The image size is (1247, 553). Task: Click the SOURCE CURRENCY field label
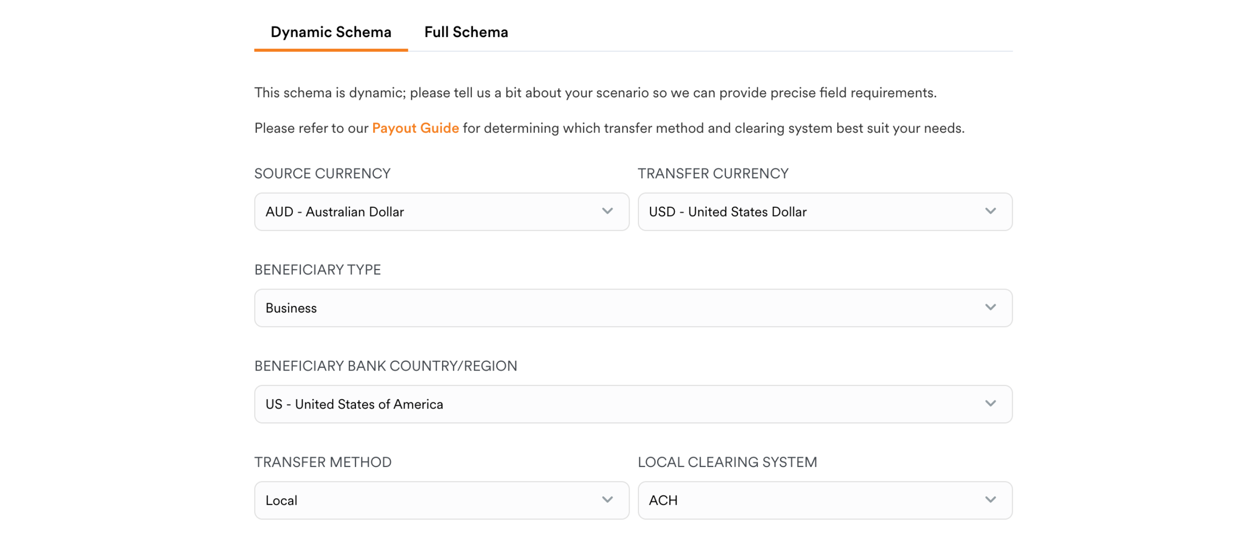322,174
